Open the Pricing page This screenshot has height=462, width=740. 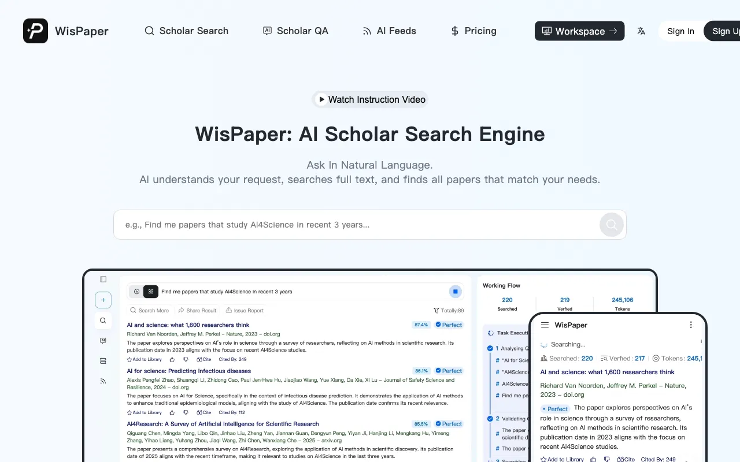(473, 31)
